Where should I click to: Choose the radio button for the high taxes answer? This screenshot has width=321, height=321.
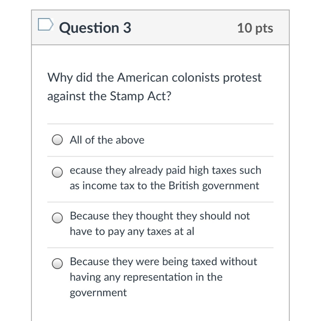click(57, 173)
